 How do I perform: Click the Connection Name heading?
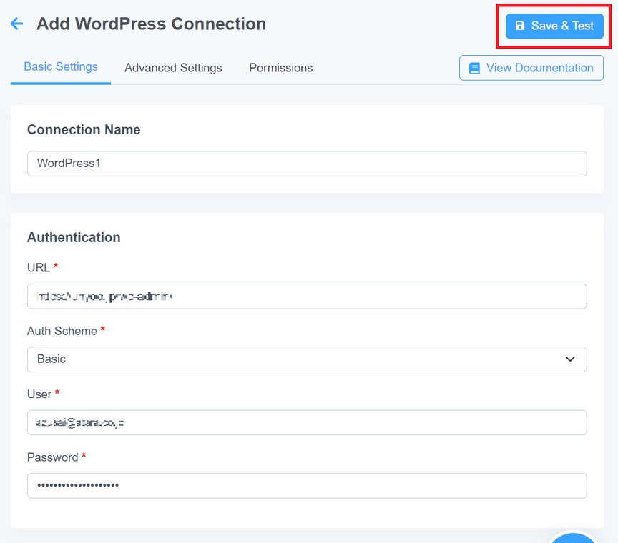point(84,129)
